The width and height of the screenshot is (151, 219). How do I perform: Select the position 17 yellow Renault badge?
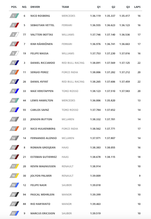coord(14,166)
